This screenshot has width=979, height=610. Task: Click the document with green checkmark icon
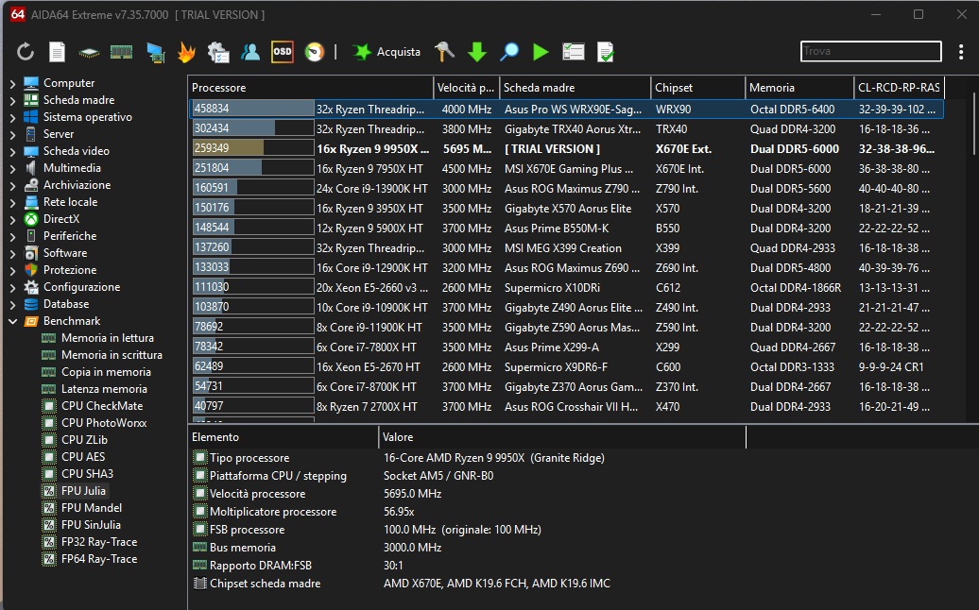(x=606, y=52)
